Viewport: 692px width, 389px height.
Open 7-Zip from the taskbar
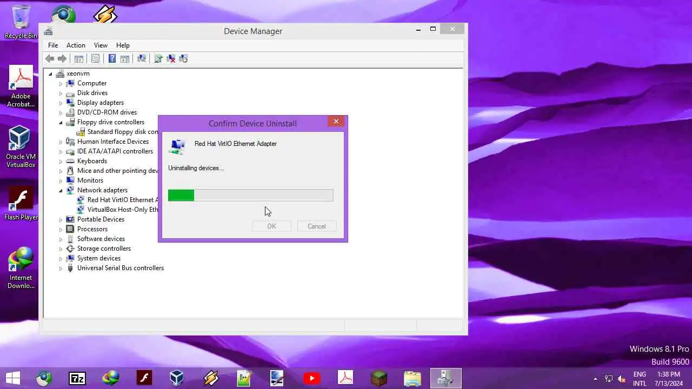pyautogui.click(x=77, y=378)
